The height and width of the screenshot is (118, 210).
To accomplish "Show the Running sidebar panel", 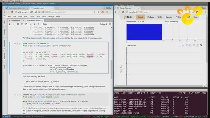I will 4,32.
